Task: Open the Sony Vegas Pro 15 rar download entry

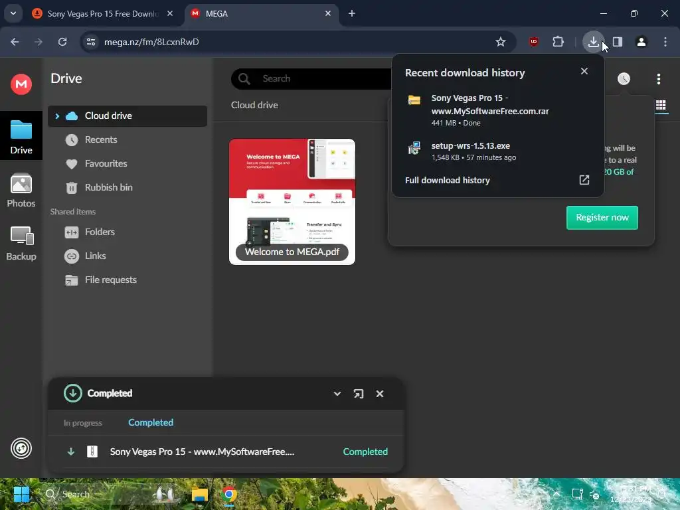Action: (497, 110)
